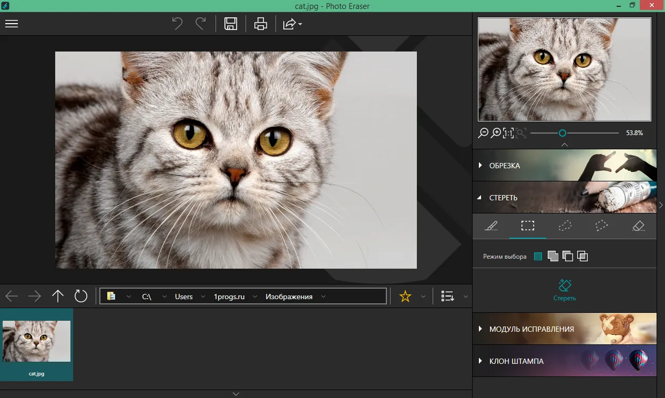
Task: Print the photo using printer icon
Action: 261,24
